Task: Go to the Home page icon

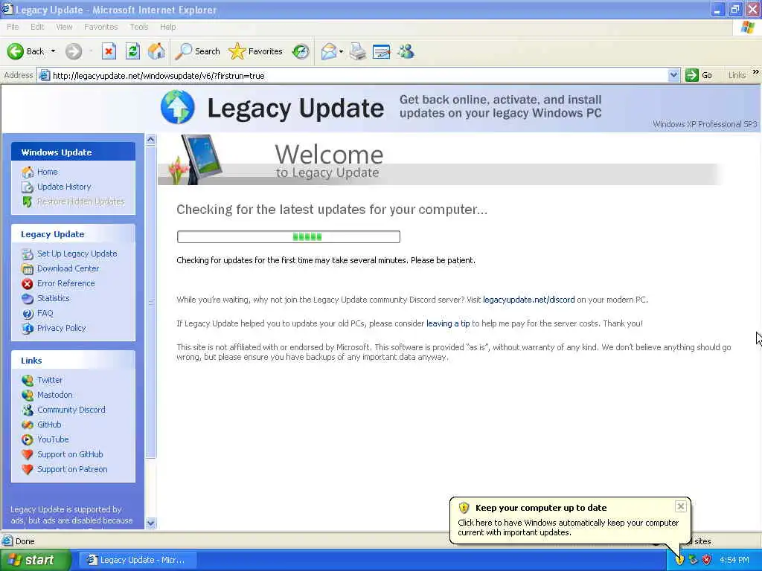Action: [x=156, y=51]
